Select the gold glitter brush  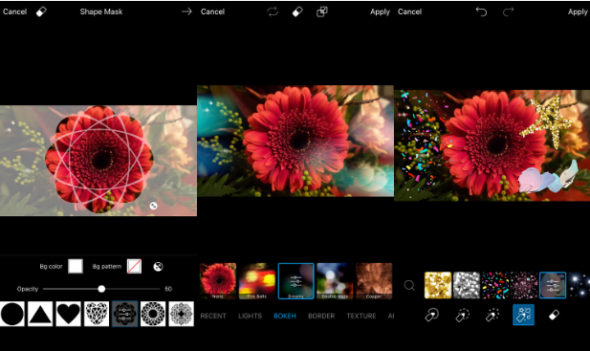(438, 285)
